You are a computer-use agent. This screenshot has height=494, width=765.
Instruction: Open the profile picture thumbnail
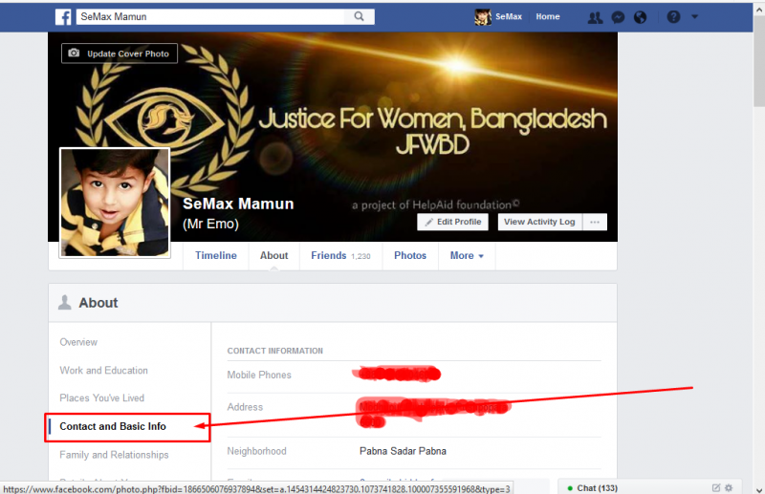115,203
